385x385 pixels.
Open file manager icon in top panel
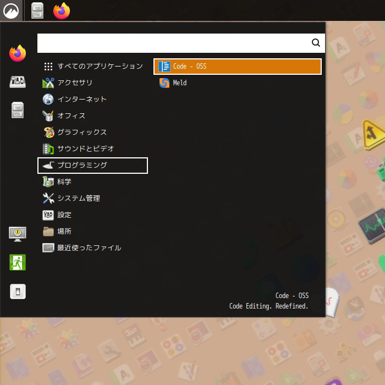(x=37, y=10)
